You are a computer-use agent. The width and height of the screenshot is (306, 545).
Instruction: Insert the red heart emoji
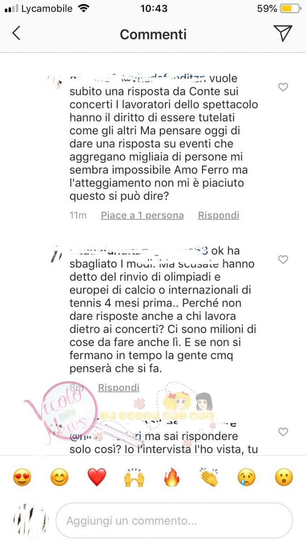[x=97, y=478]
